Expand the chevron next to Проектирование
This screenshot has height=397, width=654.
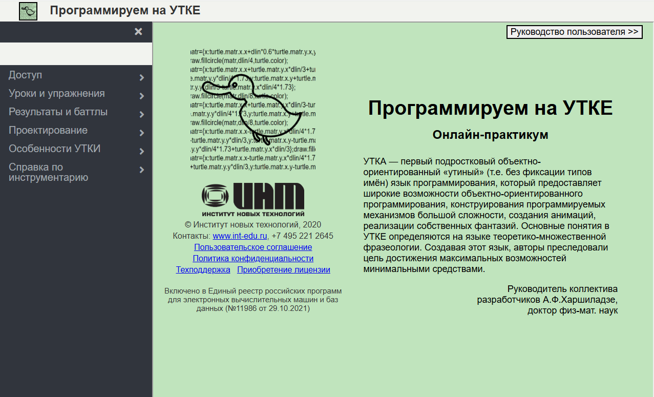coord(142,133)
